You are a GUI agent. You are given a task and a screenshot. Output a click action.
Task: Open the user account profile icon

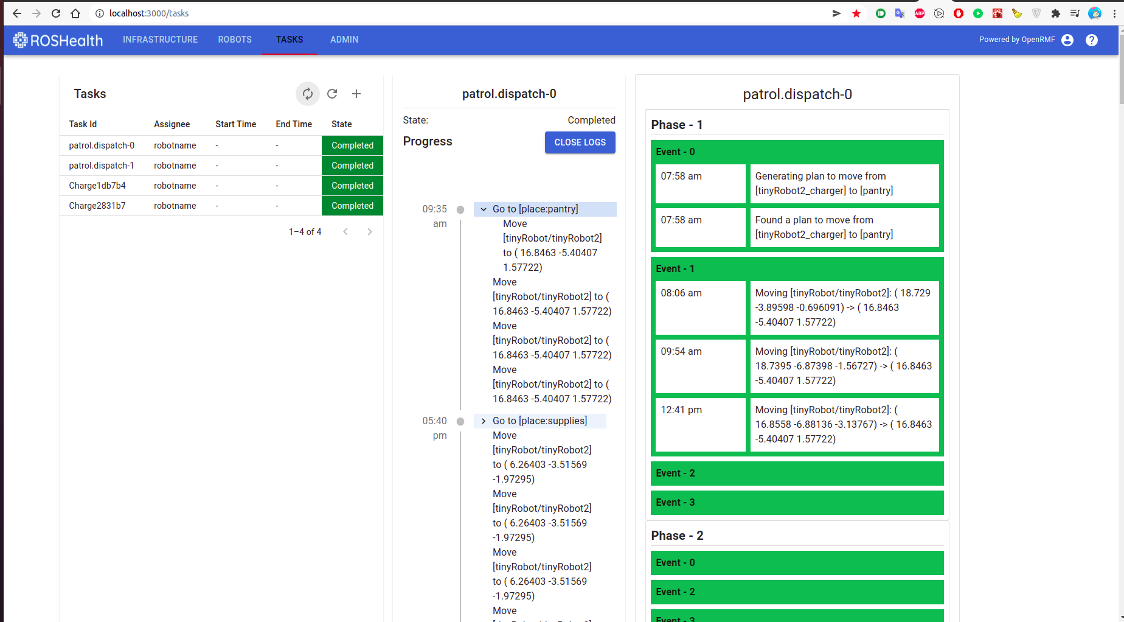coord(1067,40)
